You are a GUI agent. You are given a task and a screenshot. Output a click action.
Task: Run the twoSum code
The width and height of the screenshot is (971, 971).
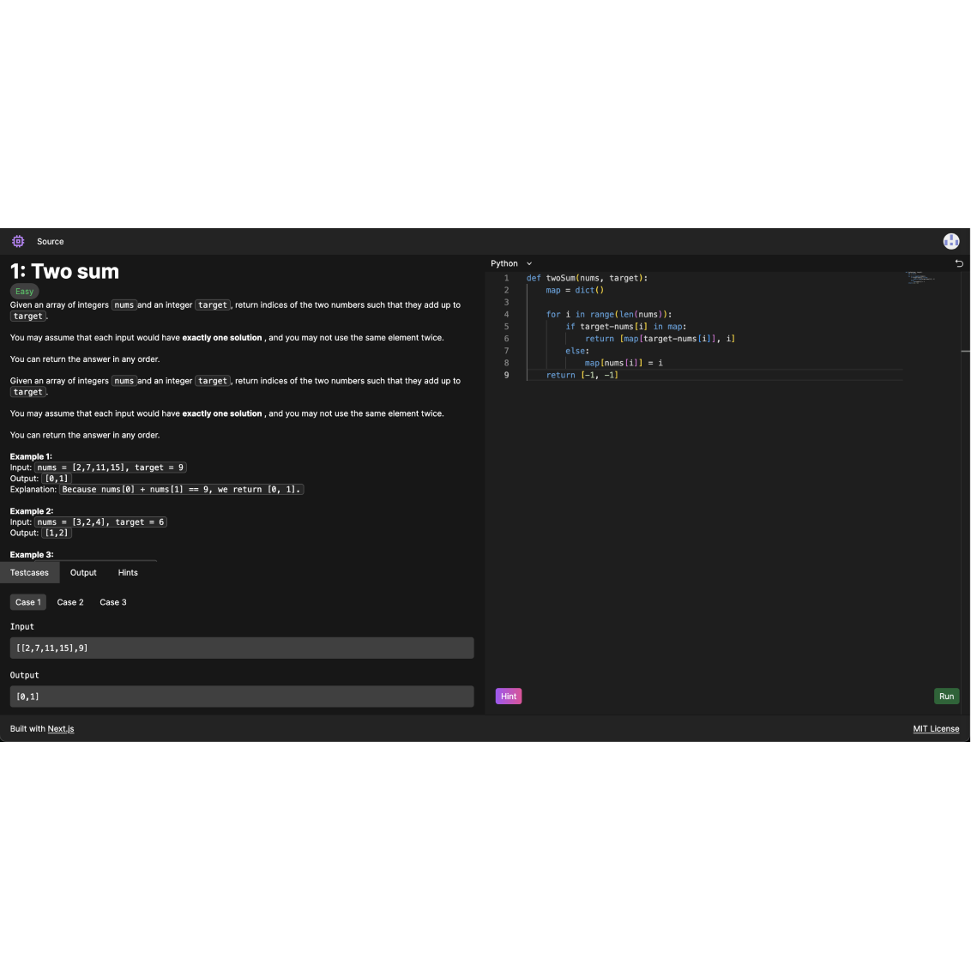pos(946,696)
